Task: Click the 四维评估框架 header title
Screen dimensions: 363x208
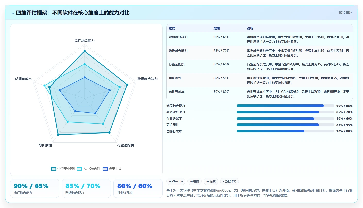Action: [x=73, y=13]
